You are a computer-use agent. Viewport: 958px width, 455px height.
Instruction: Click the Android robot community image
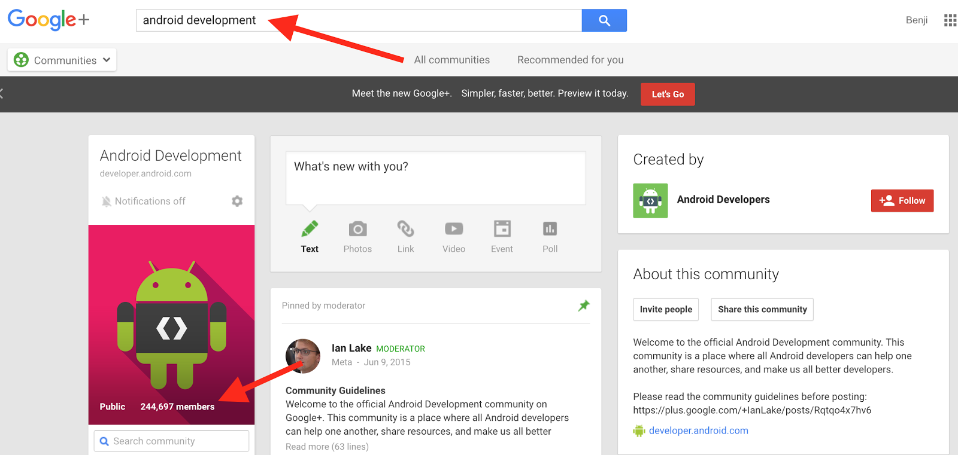(172, 325)
